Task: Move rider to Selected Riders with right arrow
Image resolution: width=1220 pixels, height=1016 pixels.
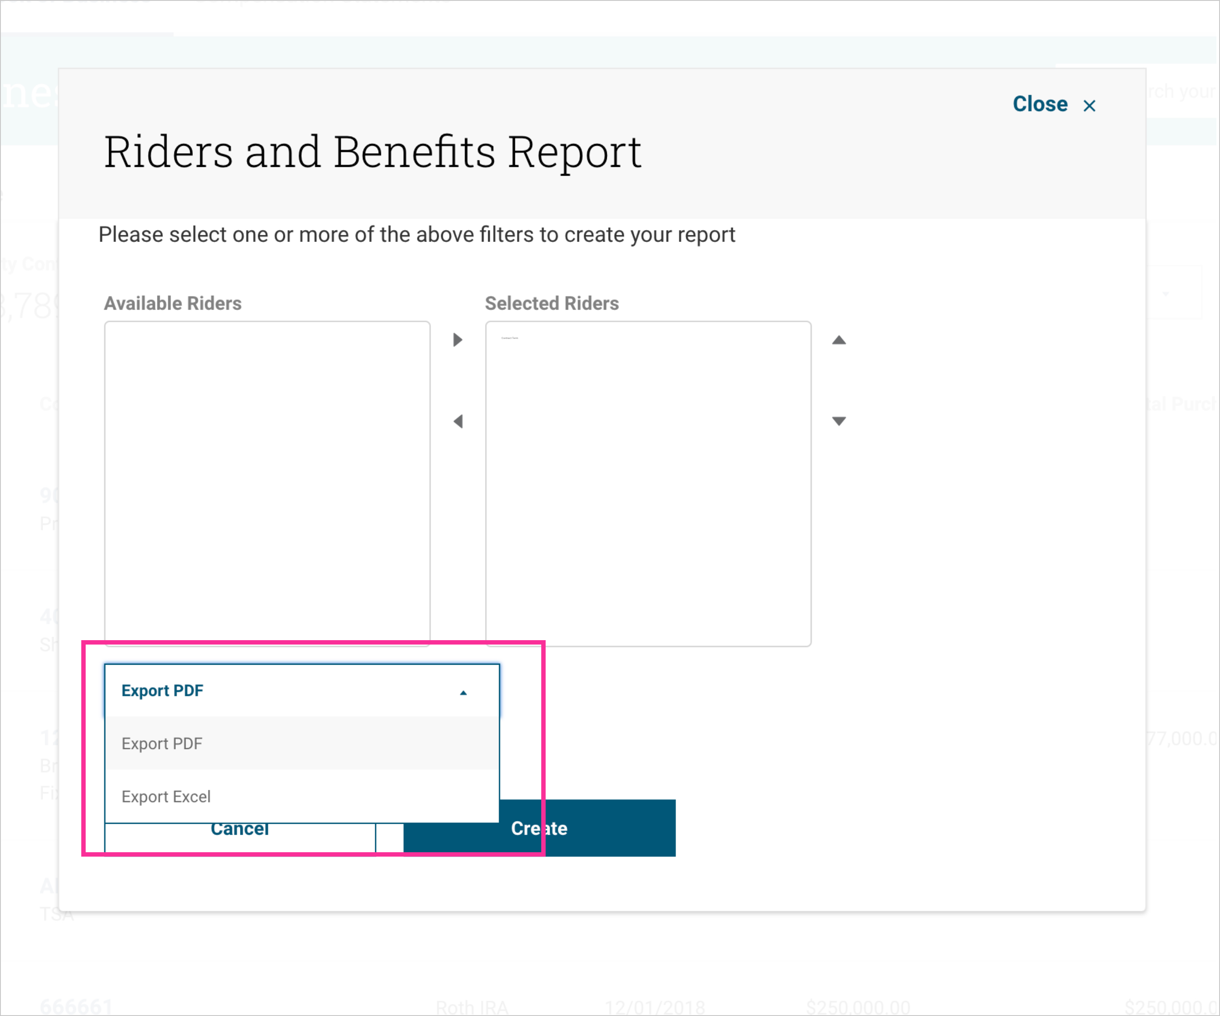Action: tap(458, 340)
